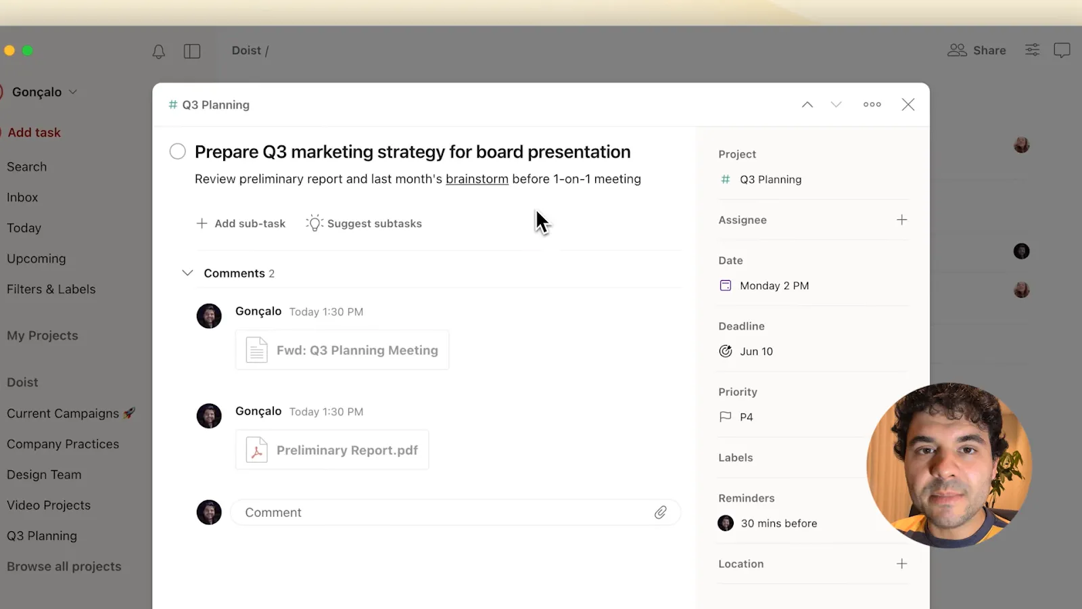Click the Share button label
The height and width of the screenshot is (609, 1082).
(989, 50)
